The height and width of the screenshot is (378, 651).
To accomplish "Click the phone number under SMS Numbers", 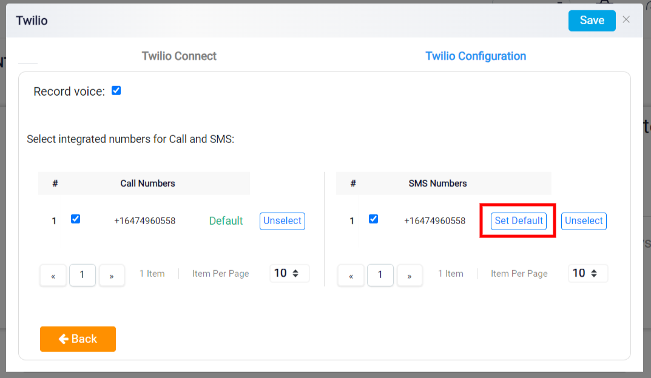I will click(x=434, y=221).
